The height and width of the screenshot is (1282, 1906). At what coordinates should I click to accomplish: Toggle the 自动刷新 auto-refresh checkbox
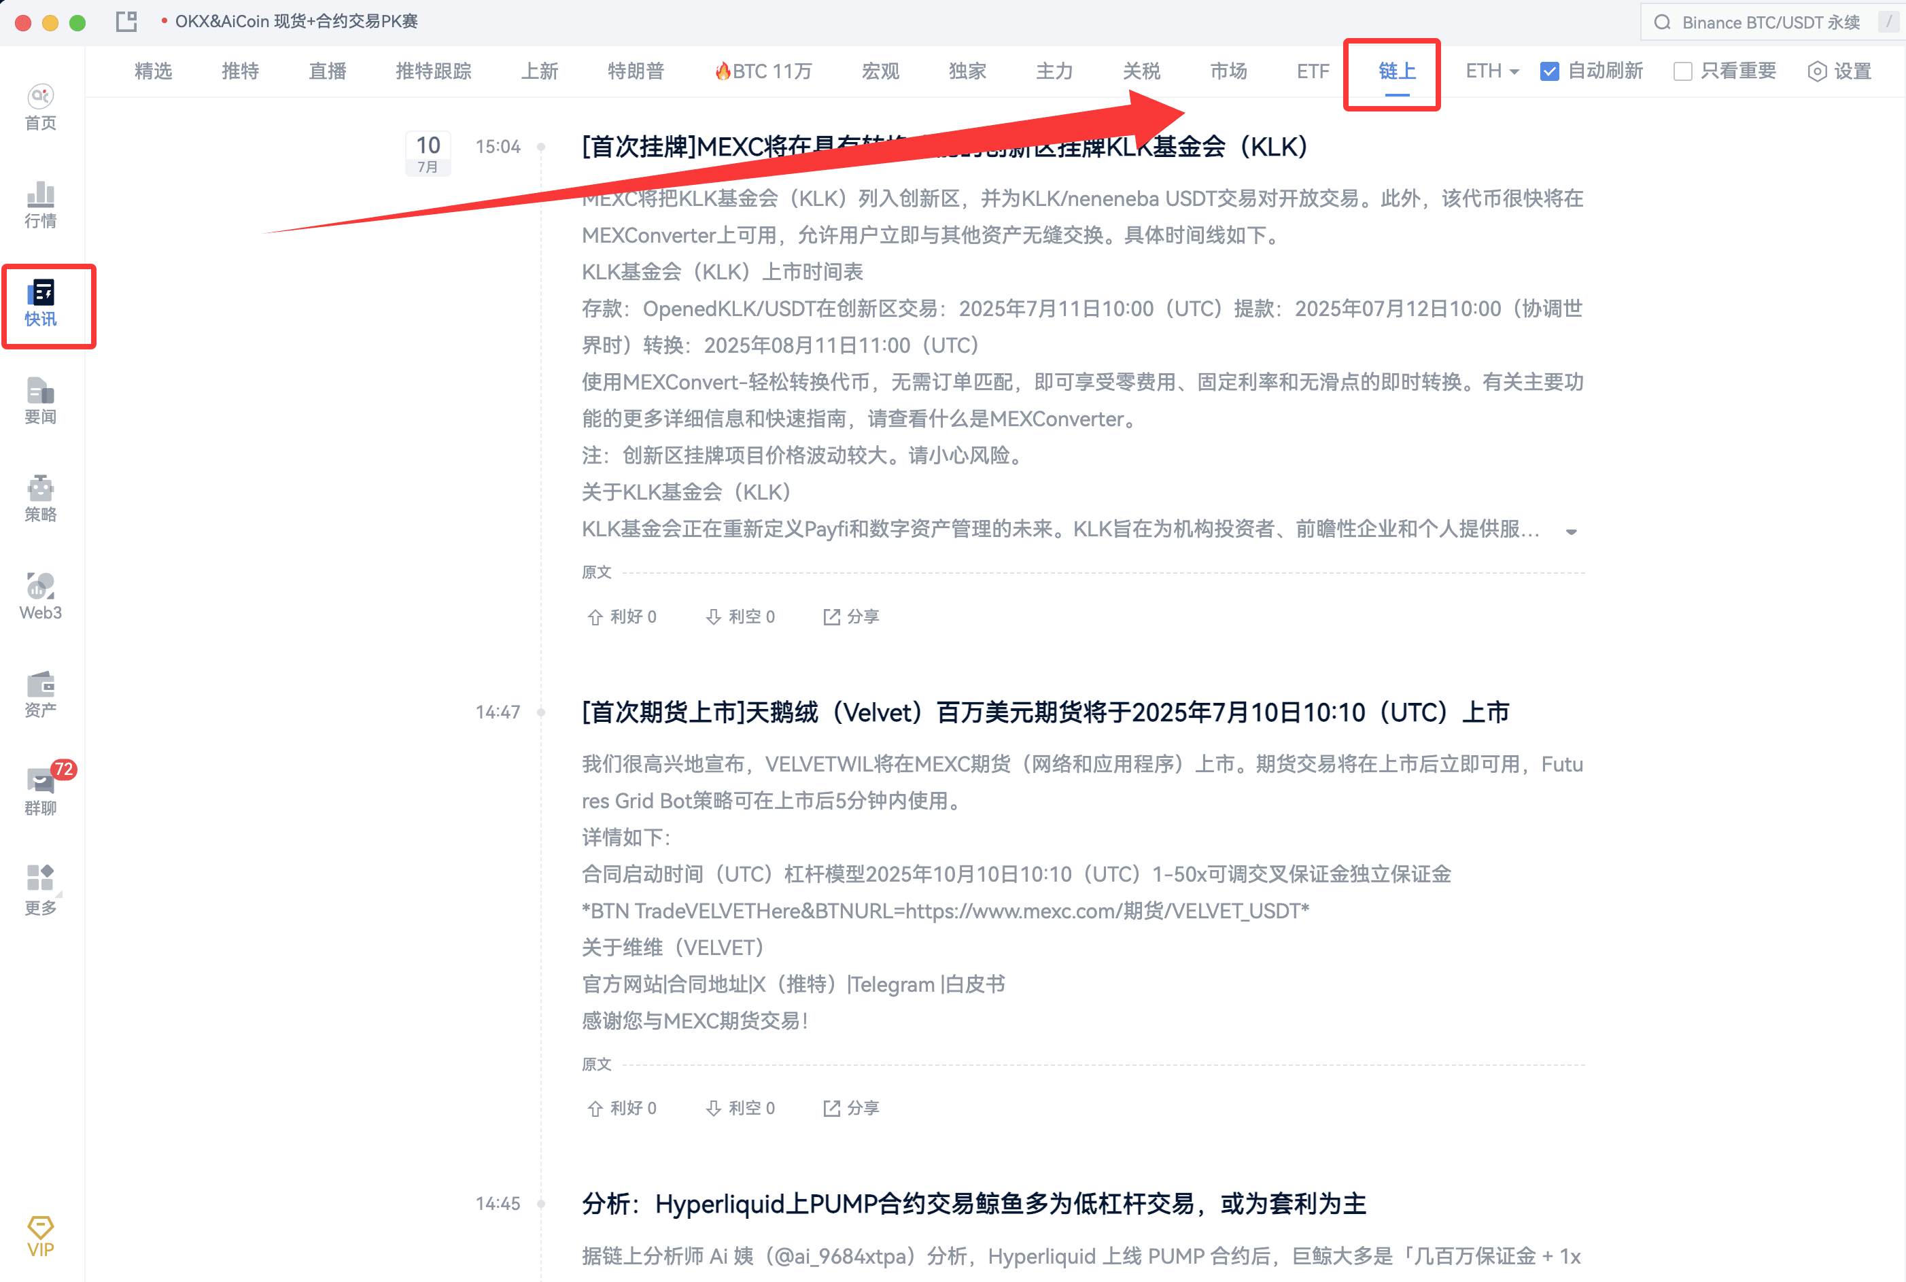[1550, 71]
